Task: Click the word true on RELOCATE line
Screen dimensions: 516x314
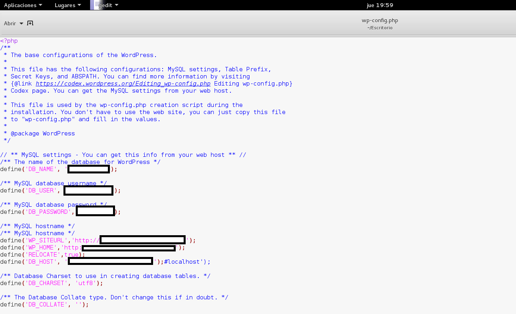Action: 71,255
